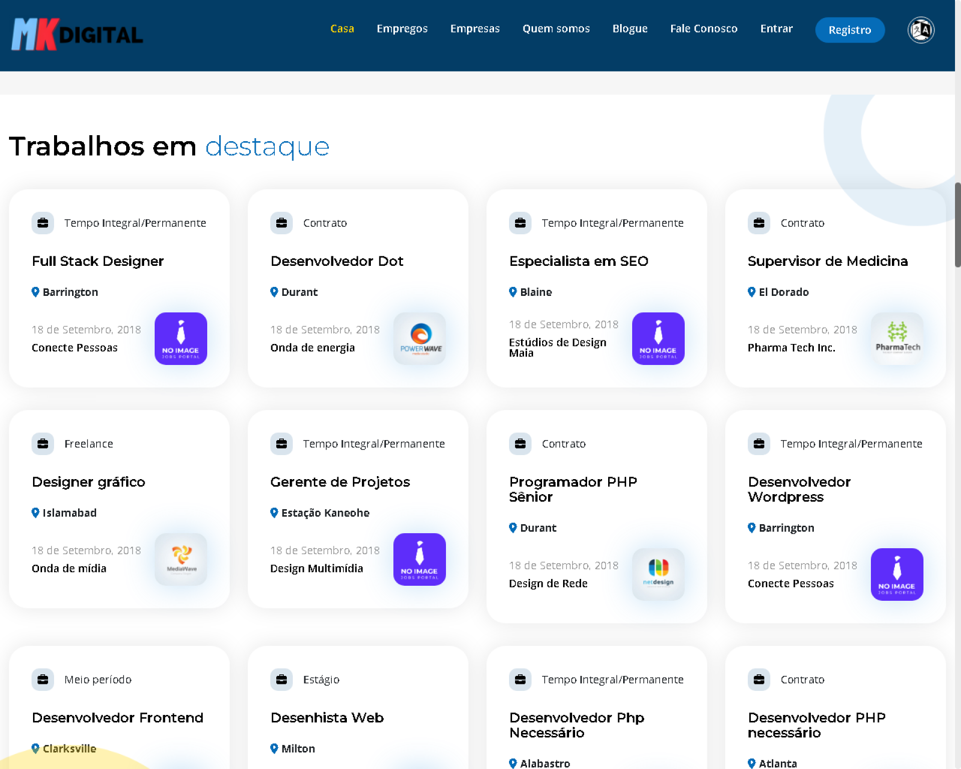The height and width of the screenshot is (769, 961).
Task: Click No Image logo on Especialista em SEO card
Action: coord(658,338)
